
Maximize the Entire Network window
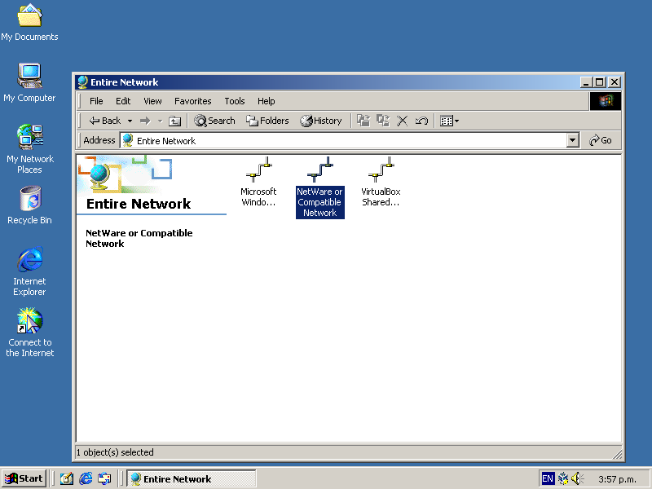pos(600,82)
